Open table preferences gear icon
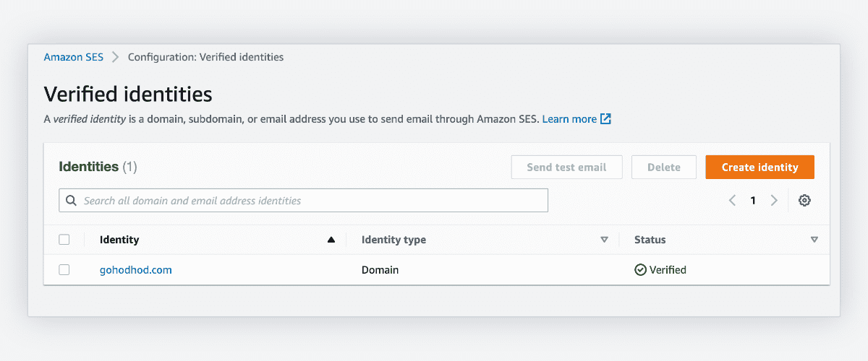868x361 pixels. coord(804,201)
